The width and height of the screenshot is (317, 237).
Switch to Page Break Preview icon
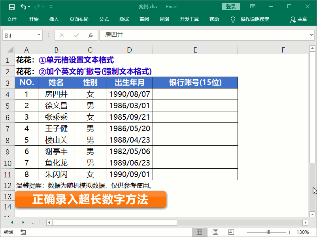coord(231,232)
